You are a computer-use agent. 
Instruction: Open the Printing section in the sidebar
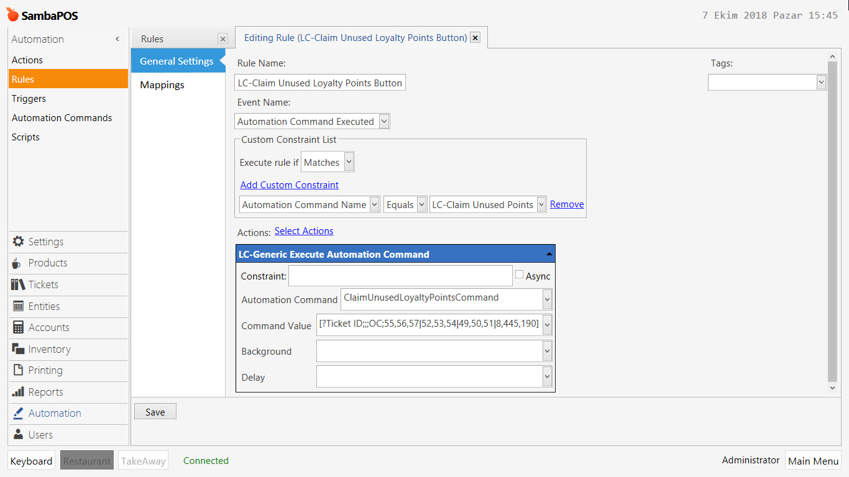[x=68, y=370]
